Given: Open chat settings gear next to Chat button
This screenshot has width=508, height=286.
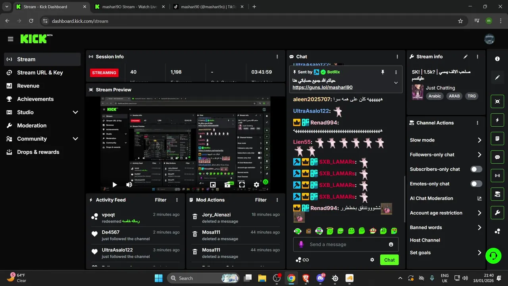Looking at the screenshot, I should click(372, 260).
